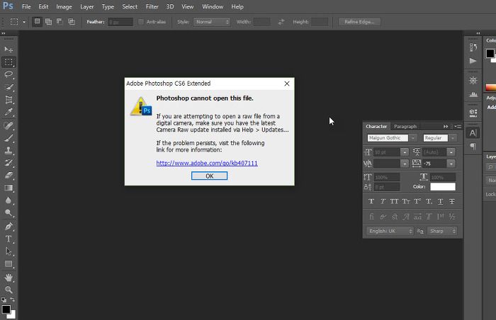This screenshot has width=496, height=320.
Task: Select the Hand tool
Action: coord(9,278)
